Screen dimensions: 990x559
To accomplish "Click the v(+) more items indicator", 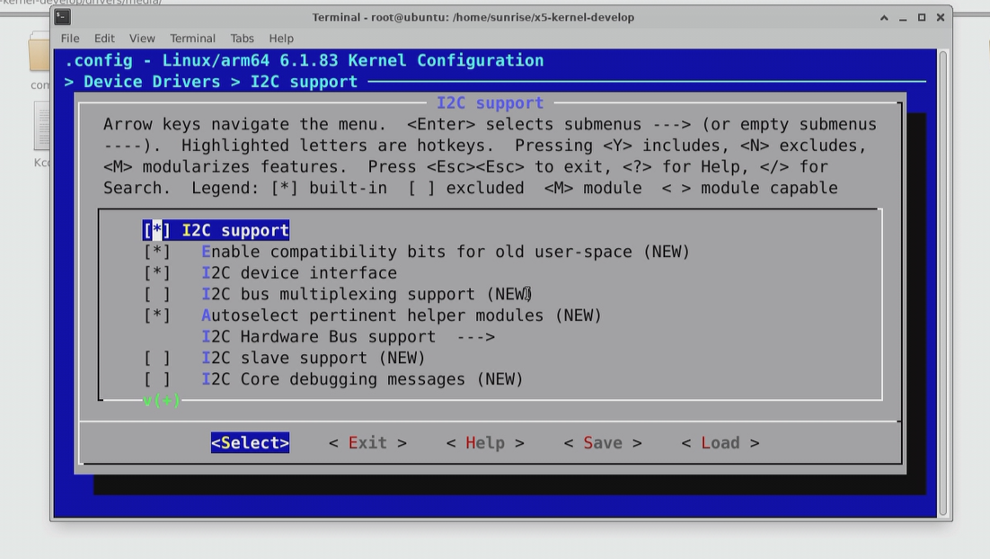I will [x=162, y=401].
